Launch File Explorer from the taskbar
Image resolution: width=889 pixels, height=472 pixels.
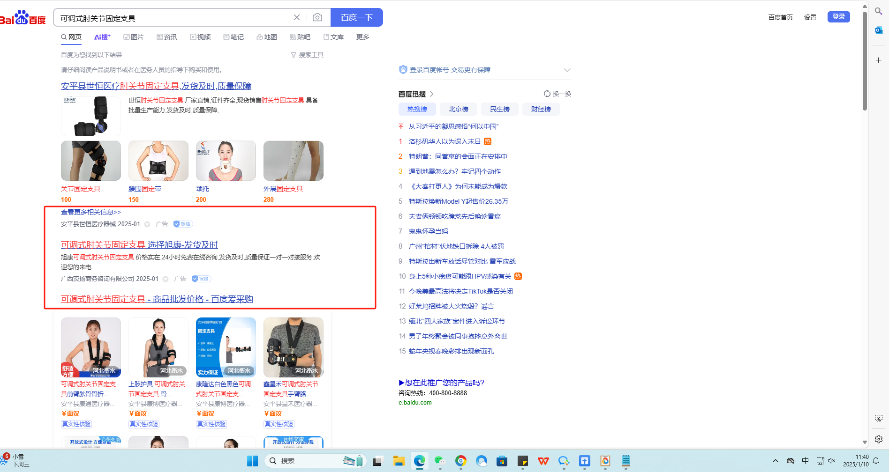399,461
